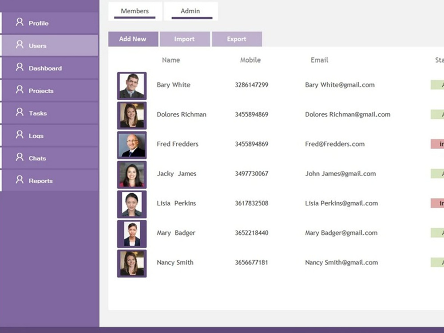Click the person icon beside Logs
This screenshot has height=333, width=444.
[x=20, y=135]
